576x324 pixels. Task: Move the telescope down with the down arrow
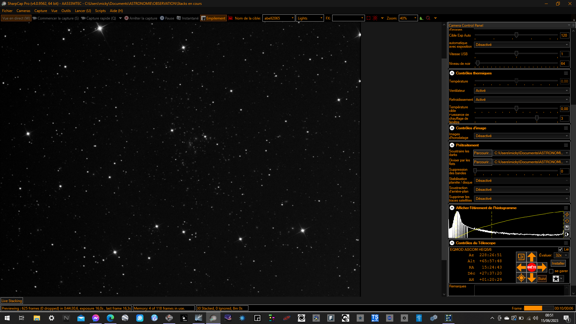click(532, 278)
